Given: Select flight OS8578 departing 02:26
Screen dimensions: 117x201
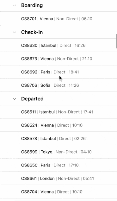Looking at the screenshot, I should 58,139.
